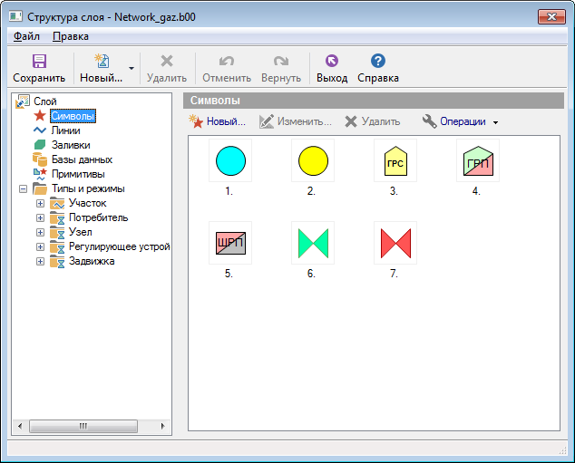The height and width of the screenshot is (463, 575).
Task: Select the cyan circle symbol 1
Action: click(x=230, y=161)
